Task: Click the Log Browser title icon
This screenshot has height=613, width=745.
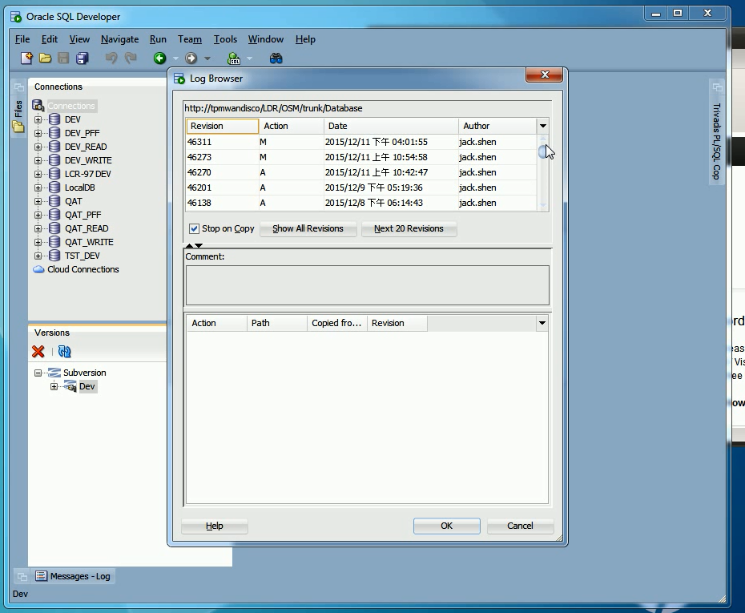Action: coord(179,79)
